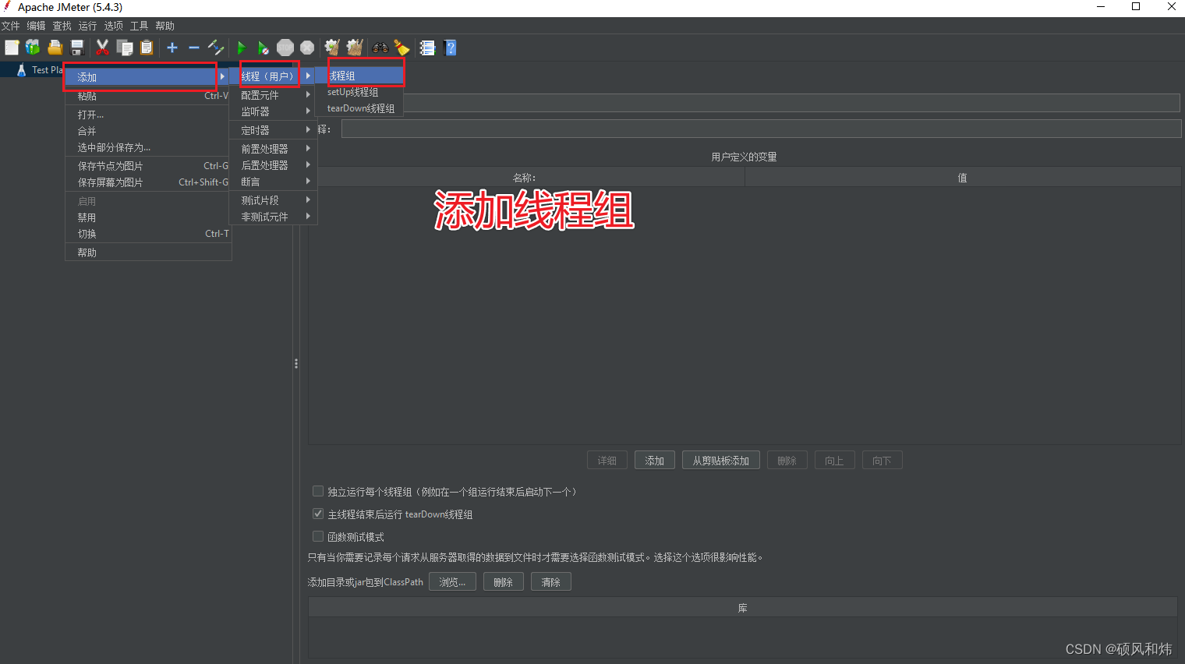Click the Clear All double-broom icon

pos(355,48)
